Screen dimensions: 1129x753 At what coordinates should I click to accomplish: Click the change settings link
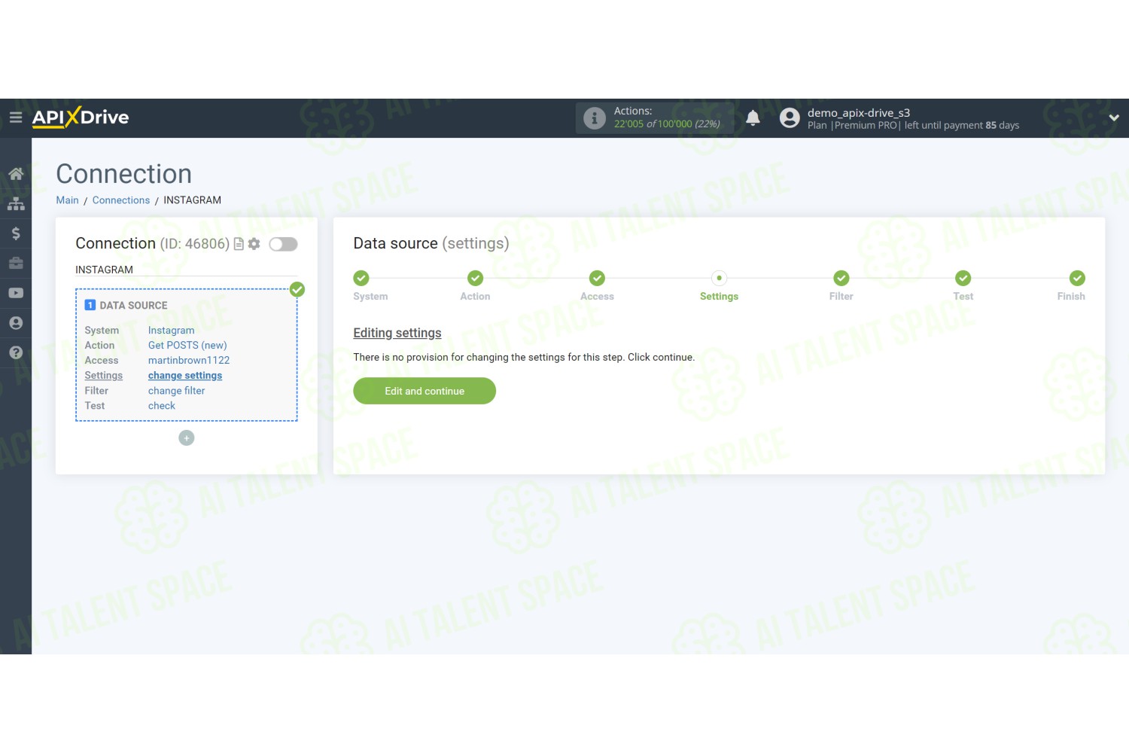click(185, 376)
